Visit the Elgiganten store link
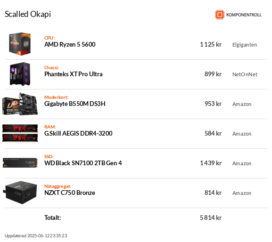272x242 pixels. 245,45
